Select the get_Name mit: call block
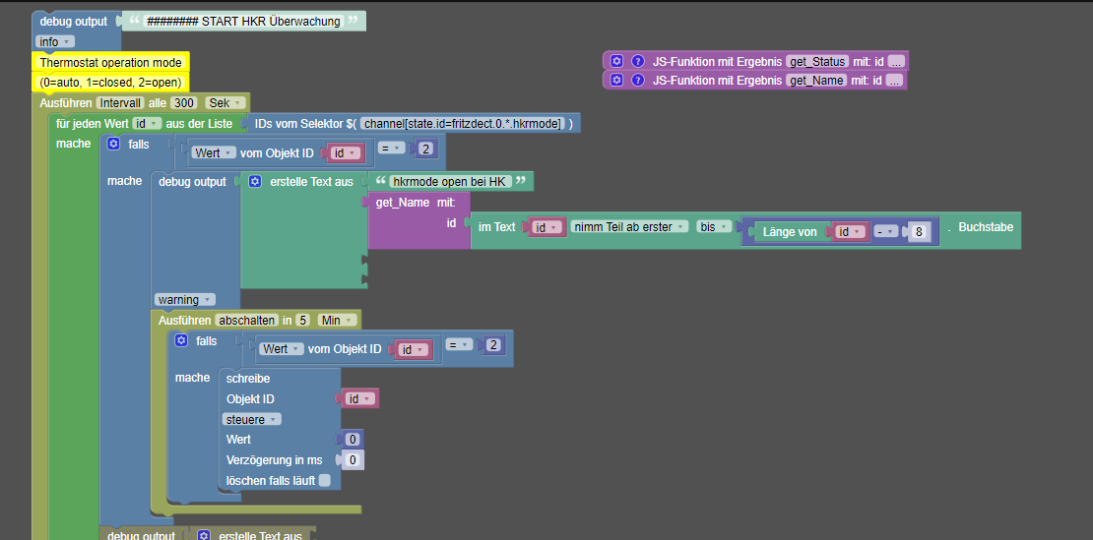 [x=418, y=221]
